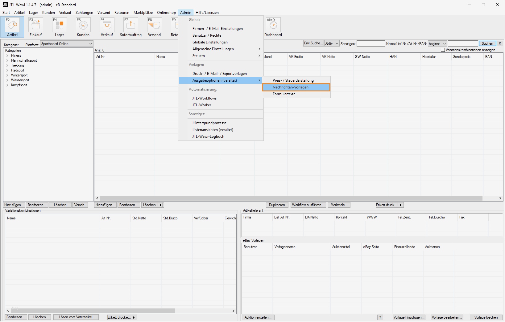Open JTL-Wawi-Logbuch menu entry

click(x=221, y=137)
